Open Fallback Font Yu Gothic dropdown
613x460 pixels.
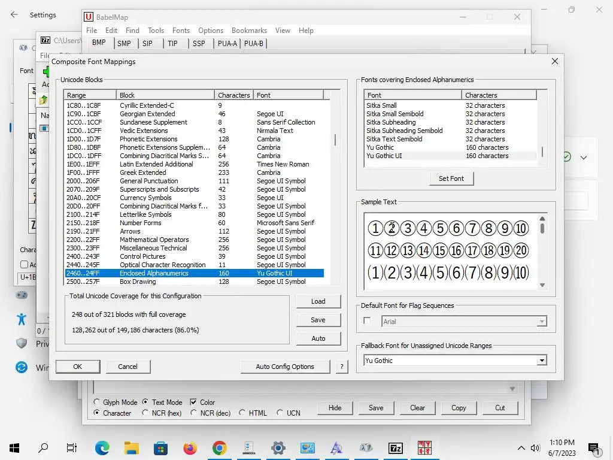(542, 360)
